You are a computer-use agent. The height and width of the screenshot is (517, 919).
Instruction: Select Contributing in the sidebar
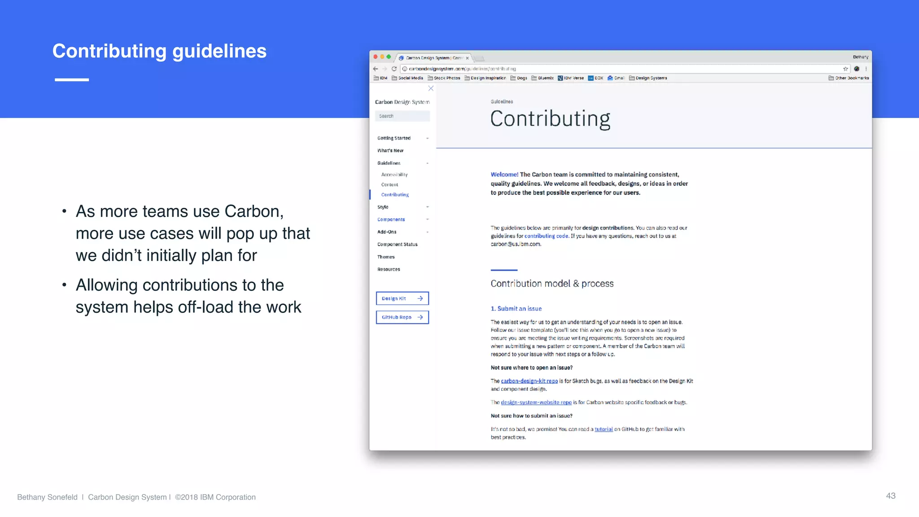tap(395, 195)
